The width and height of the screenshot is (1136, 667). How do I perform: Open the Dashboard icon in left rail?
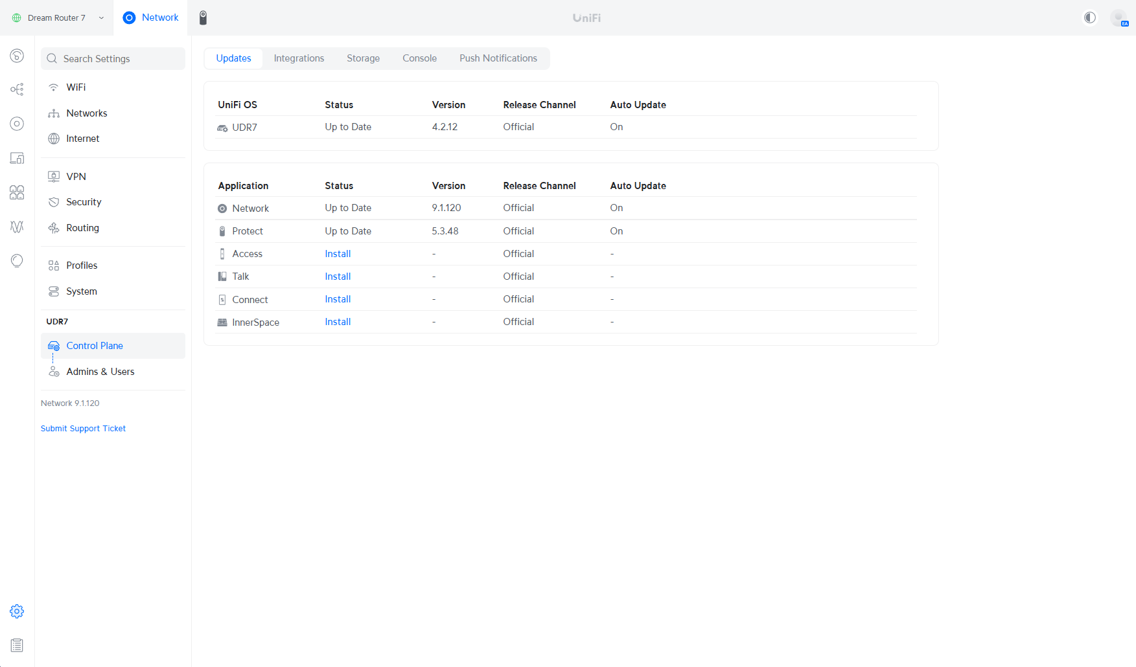[x=17, y=56]
